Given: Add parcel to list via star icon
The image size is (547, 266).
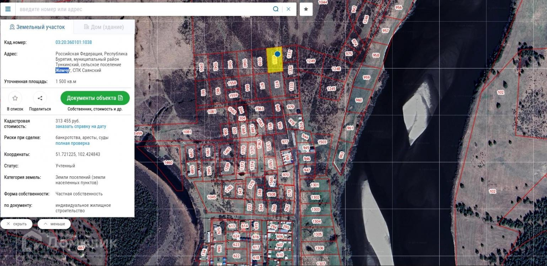Looking at the screenshot, I should (x=15, y=98).
